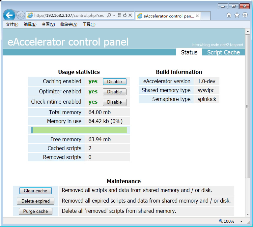Open the Tools gear icon
253x227 pixels.
245,15
